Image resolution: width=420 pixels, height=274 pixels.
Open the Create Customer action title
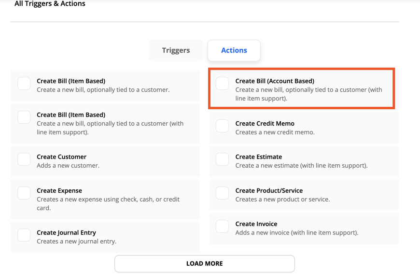[61, 157]
